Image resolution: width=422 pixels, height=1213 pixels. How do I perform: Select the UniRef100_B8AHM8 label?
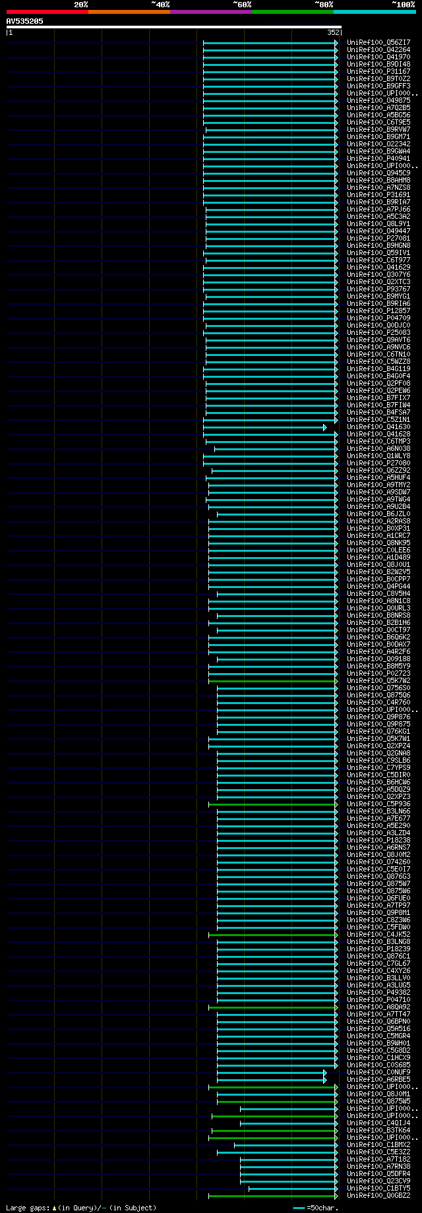[x=378, y=180]
